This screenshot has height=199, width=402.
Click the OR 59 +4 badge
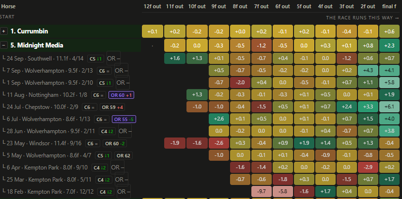113,107
